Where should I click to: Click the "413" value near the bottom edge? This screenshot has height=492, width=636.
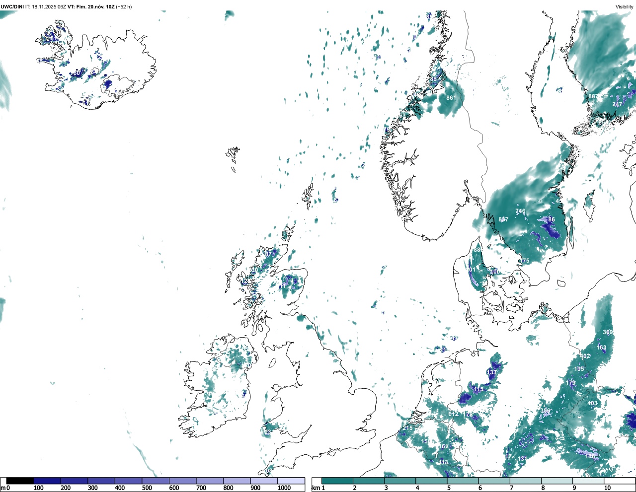click(x=443, y=462)
